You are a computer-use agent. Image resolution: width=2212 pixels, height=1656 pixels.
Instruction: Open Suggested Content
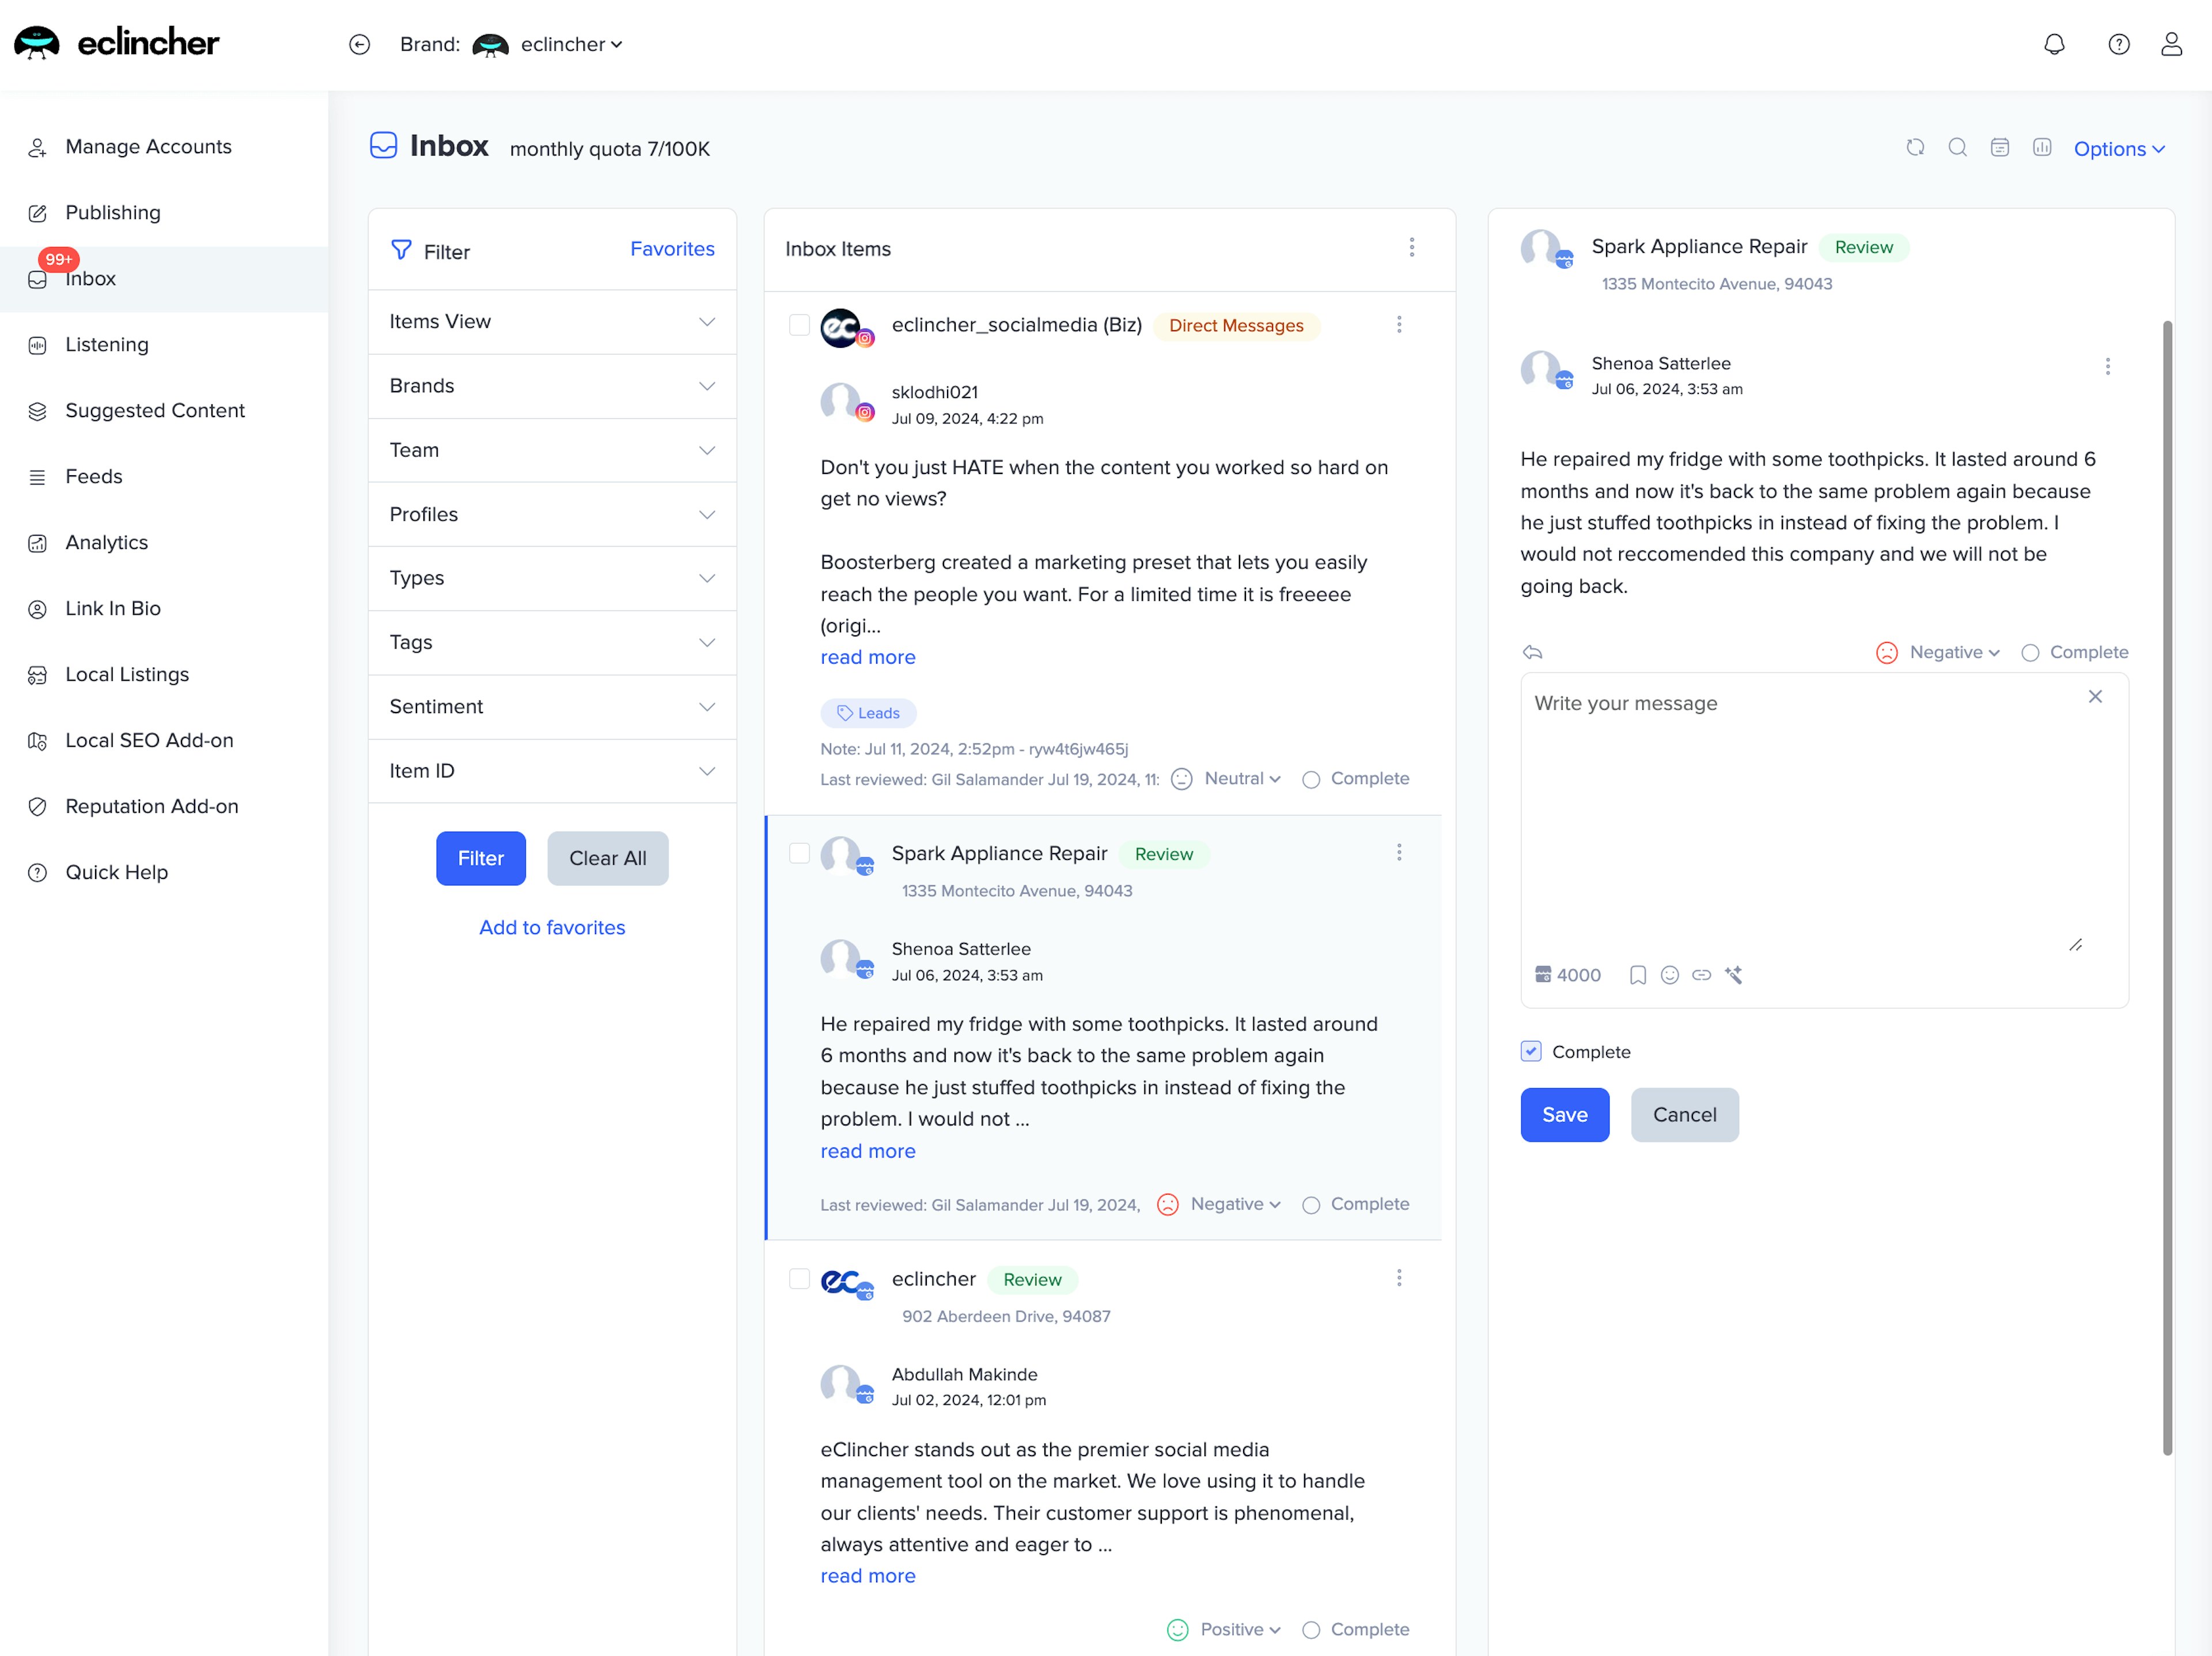tap(154, 411)
